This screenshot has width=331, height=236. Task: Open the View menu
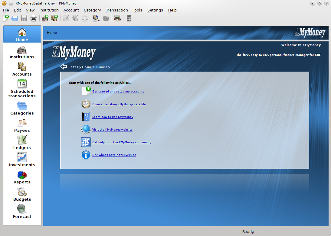click(x=30, y=10)
